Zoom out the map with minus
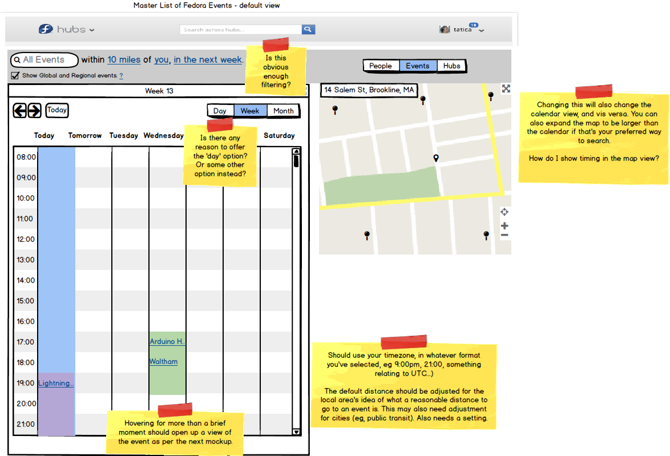 (504, 235)
